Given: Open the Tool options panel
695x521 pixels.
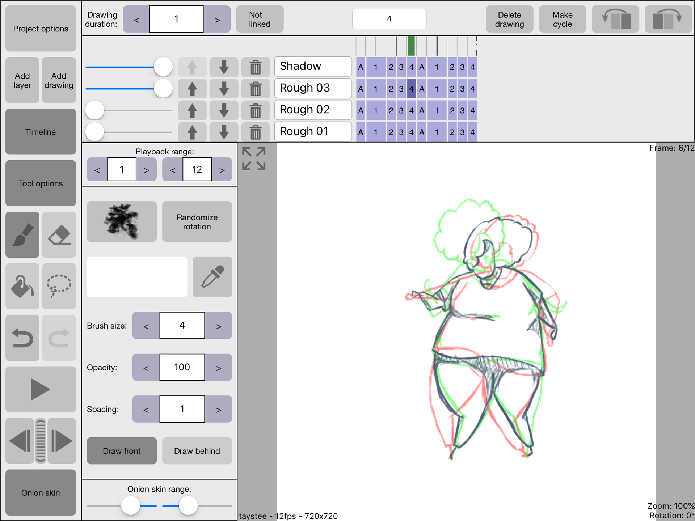Looking at the screenshot, I should [41, 183].
